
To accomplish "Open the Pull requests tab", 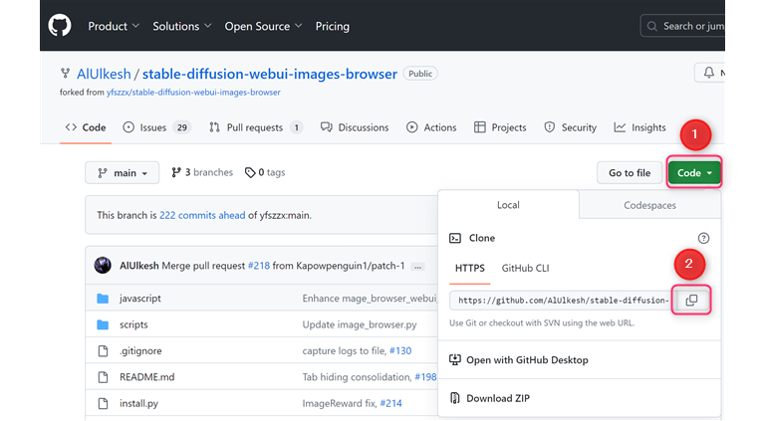I will pos(256,127).
